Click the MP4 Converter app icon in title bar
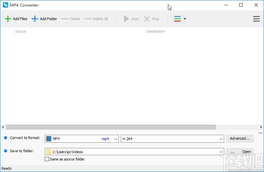This screenshot has width=264, height=172. 5,5
